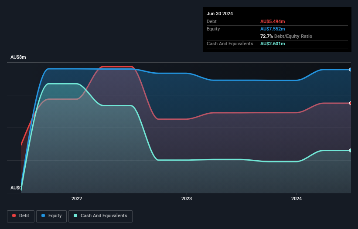Click the teal Cash And Equivalents legend dot
The image size is (358, 229).
[75, 216]
